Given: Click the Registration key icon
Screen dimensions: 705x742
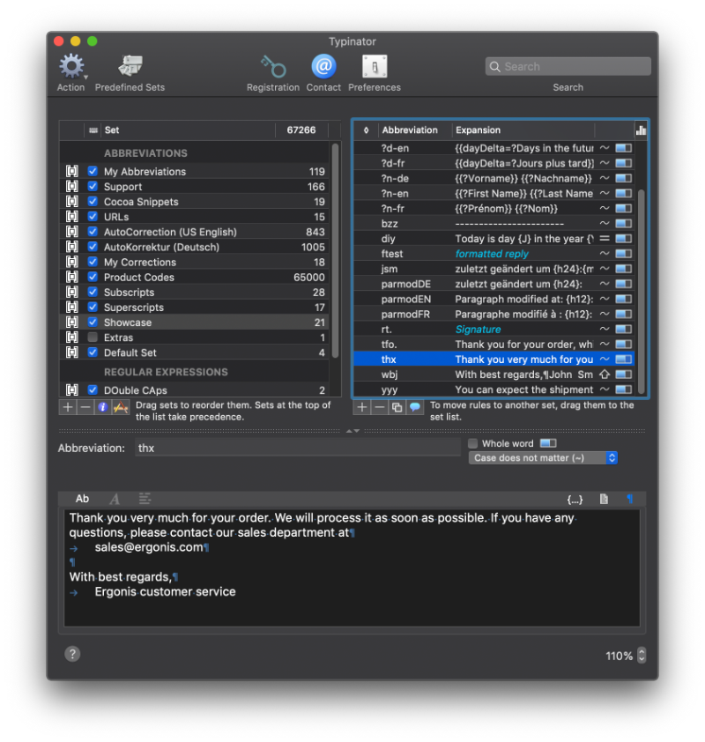Looking at the screenshot, I should (x=272, y=67).
